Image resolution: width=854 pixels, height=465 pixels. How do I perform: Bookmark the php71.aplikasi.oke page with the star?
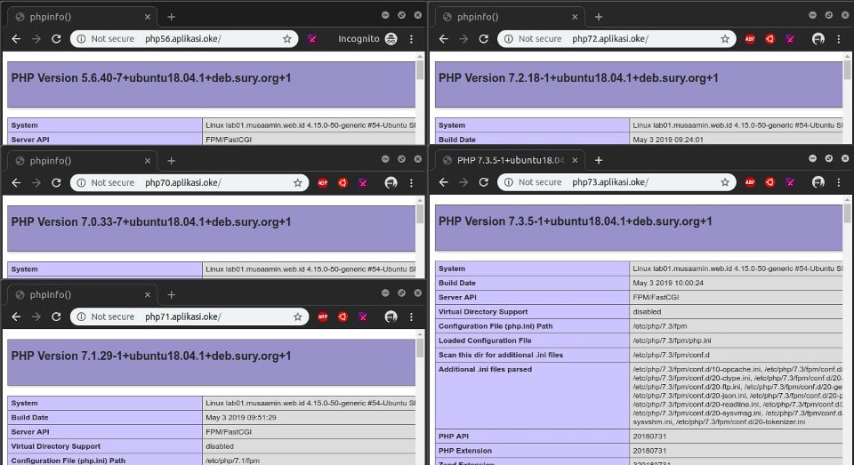(x=297, y=317)
